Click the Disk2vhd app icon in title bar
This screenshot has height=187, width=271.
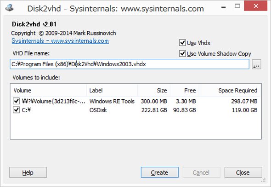pyautogui.click(x=9, y=8)
